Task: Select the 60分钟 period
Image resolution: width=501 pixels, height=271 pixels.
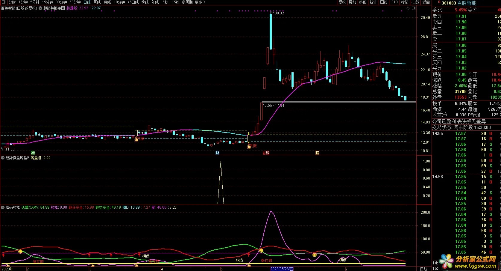Action: coord(75,2)
